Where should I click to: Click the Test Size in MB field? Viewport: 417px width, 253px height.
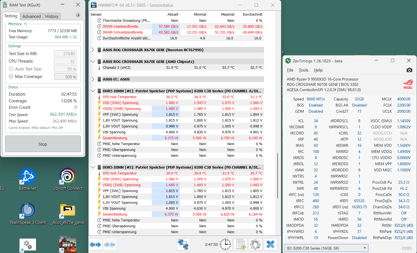pyautogui.click(x=65, y=53)
